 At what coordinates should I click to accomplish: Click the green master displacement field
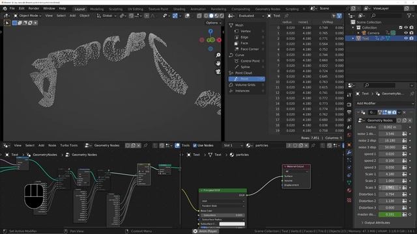390,214
